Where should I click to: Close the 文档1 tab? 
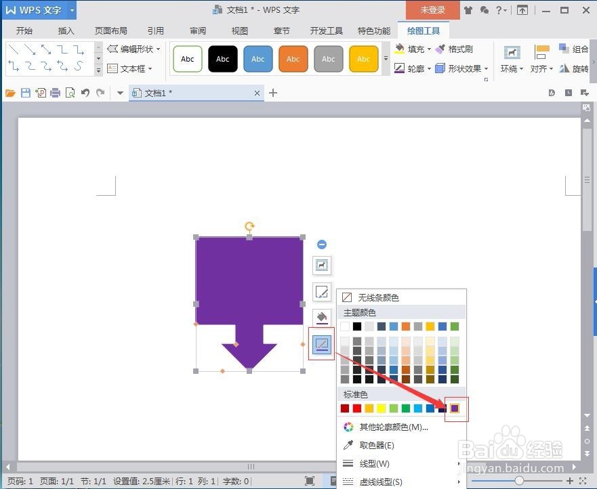(257, 93)
